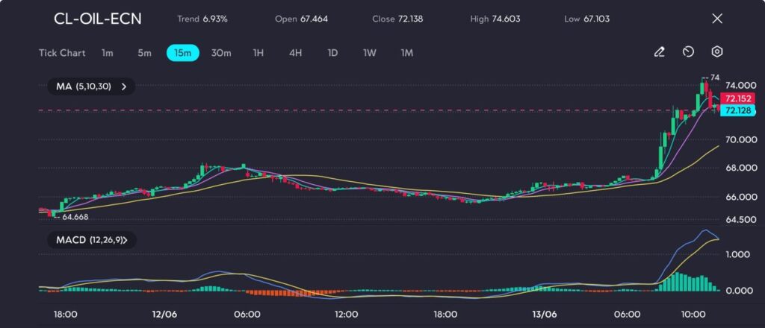The image size is (765, 328).
Task: Click the CL-OIL-ECN symbol title
Action: [x=97, y=19]
